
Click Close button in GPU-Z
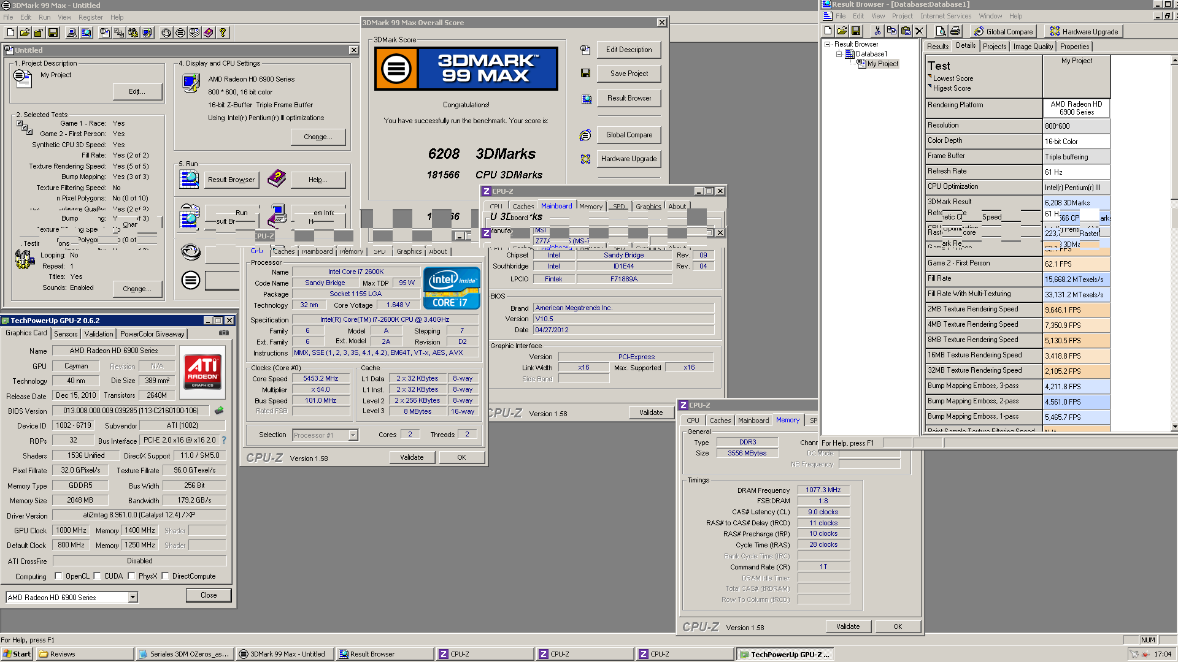click(x=209, y=595)
